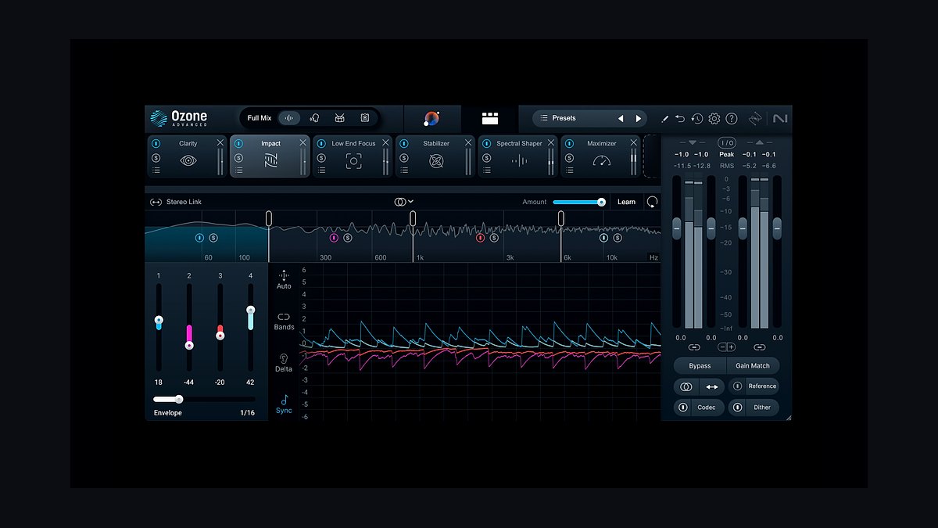The width and height of the screenshot is (938, 528).
Task: Click the Gain Match button
Action: pos(753,365)
